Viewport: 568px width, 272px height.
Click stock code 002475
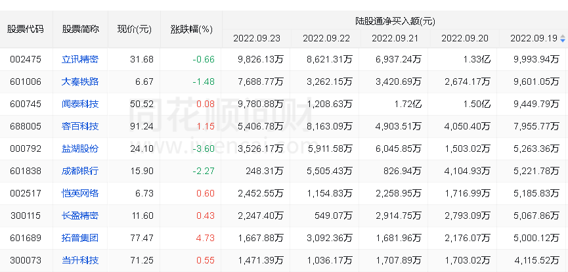(26, 59)
